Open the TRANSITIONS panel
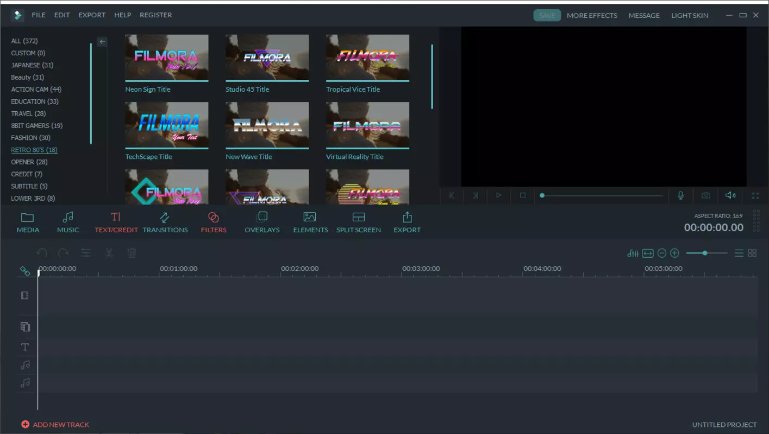769x434 pixels. pyautogui.click(x=165, y=222)
